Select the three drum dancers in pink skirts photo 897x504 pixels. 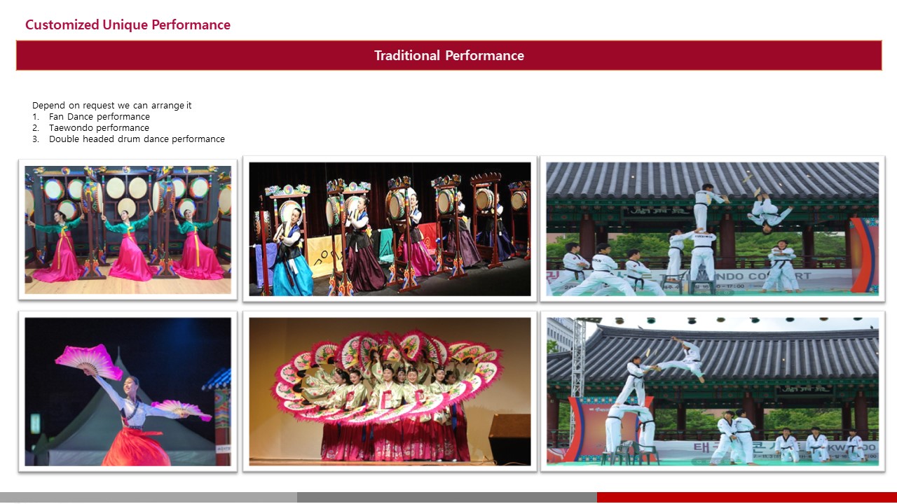[x=128, y=230]
